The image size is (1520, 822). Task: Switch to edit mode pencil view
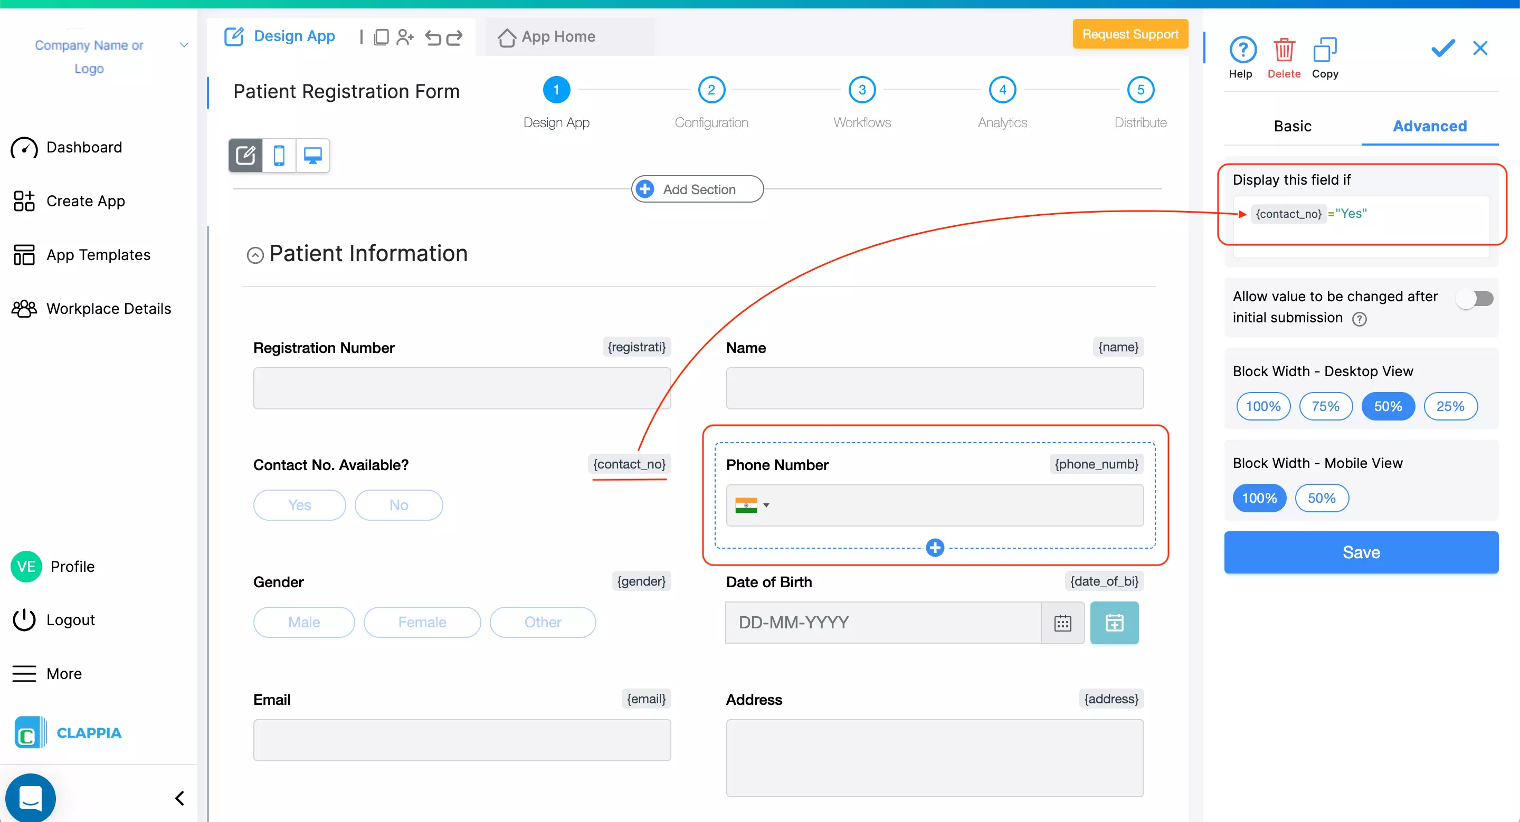245,156
